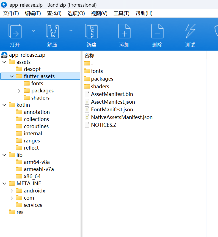Select the lib folder label
The height and width of the screenshot is (237, 218).
19,155
